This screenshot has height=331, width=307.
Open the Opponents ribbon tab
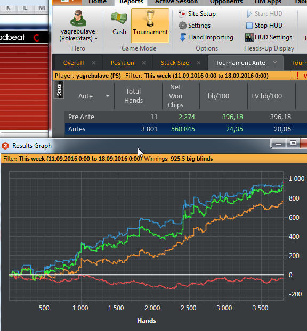(226, 2)
